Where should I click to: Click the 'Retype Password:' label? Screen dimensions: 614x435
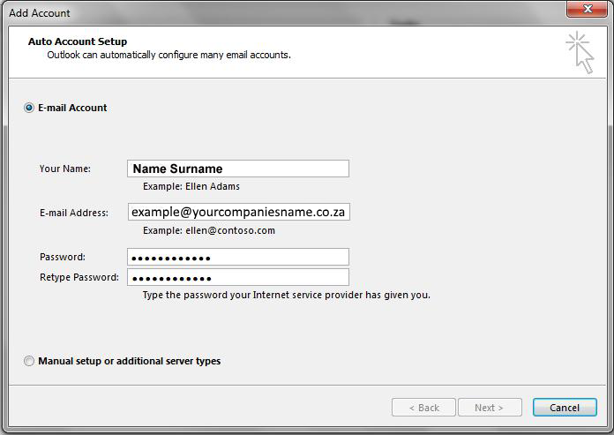point(79,277)
